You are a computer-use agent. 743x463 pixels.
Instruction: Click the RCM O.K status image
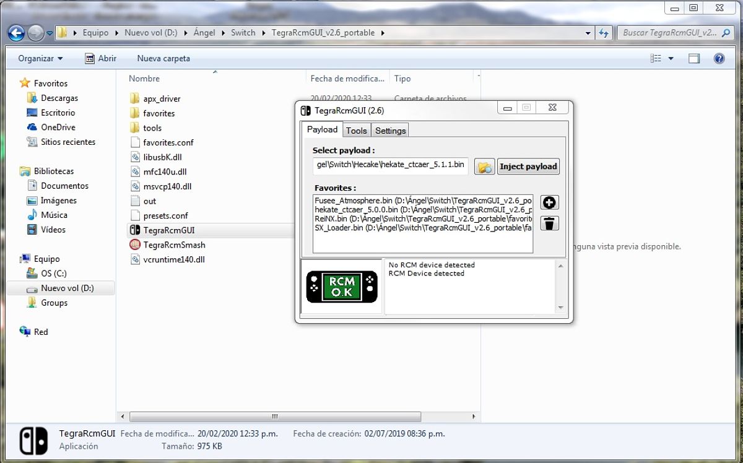(342, 287)
